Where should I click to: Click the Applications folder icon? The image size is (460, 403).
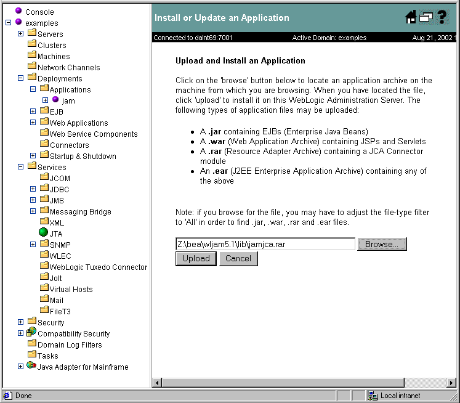coord(44,88)
